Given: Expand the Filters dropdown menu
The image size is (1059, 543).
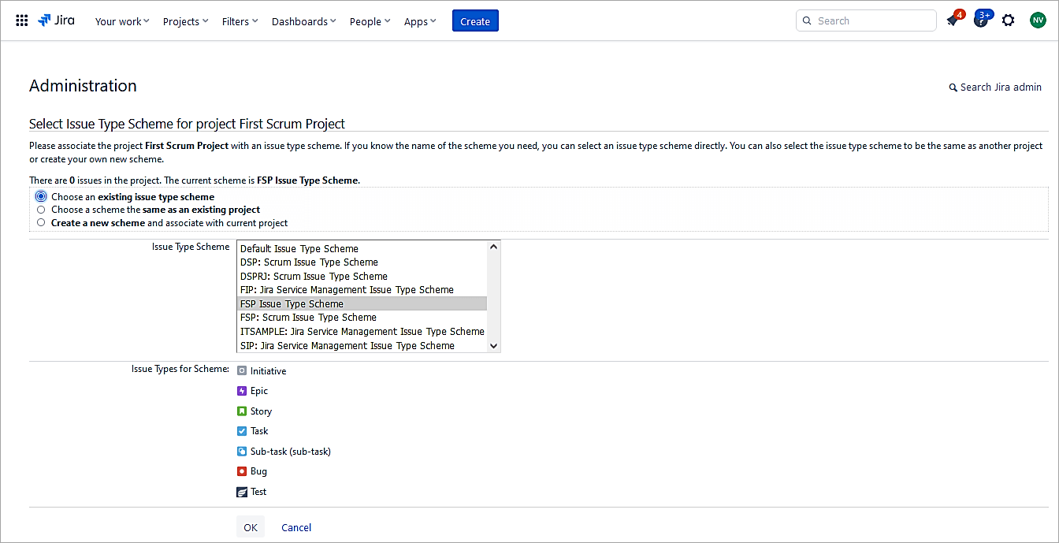Looking at the screenshot, I should (240, 21).
